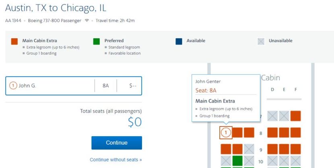Image resolution: width=334 pixels, height=168 pixels.
Task: Choose seat 9A in row 9
Action: (226, 149)
